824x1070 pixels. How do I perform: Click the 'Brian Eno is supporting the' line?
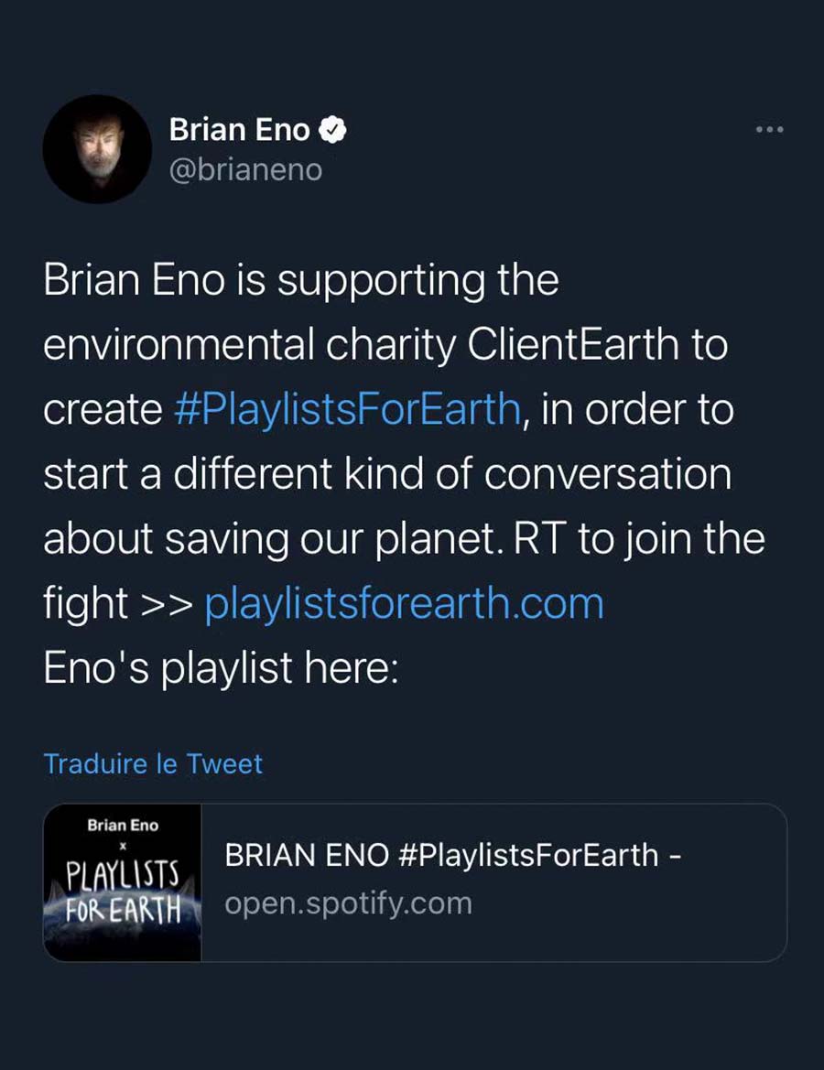coord(300,279)
